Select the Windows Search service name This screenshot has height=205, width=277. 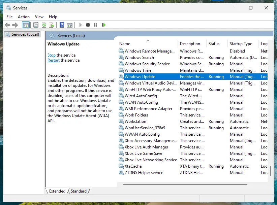pyautogui.click(x=139, y=58)
